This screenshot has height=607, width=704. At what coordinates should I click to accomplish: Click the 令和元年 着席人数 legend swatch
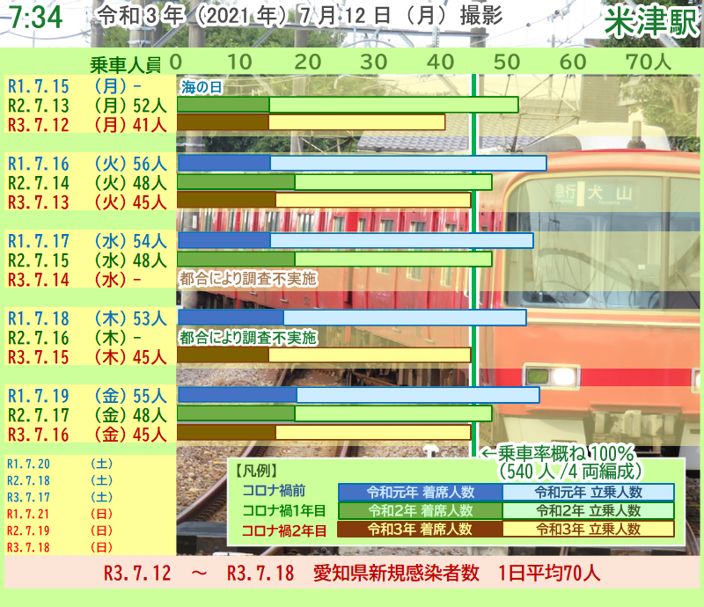421,492
